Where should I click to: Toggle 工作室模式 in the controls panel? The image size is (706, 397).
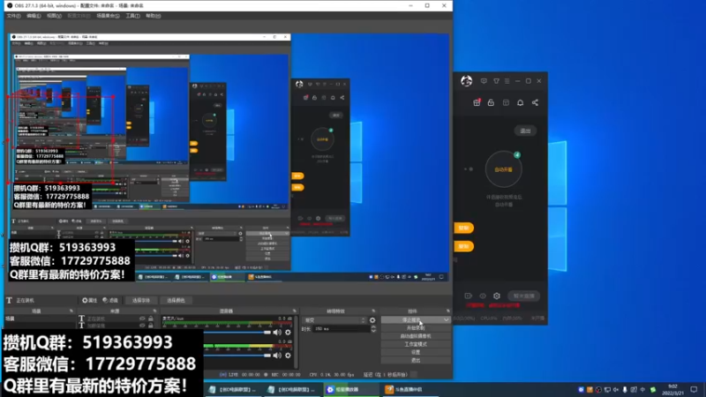coord(416,344)
